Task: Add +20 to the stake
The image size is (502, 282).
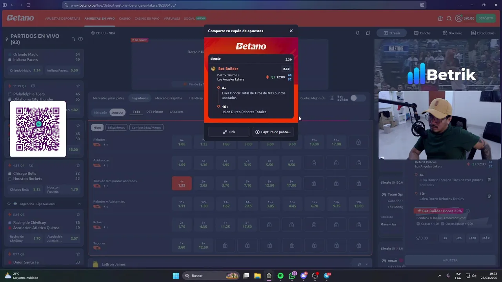Action: [458, 238]
